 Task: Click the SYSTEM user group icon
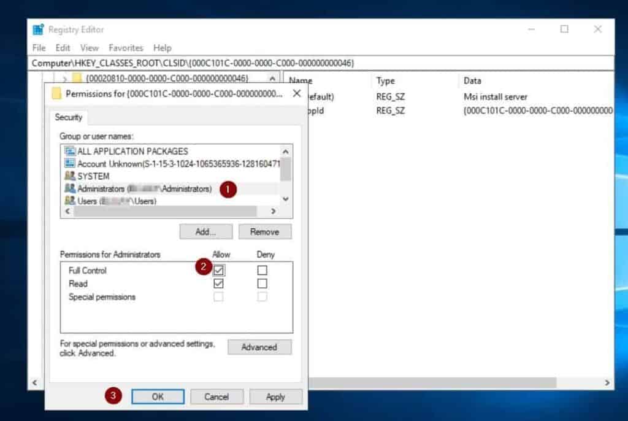[x=70, y=176]
